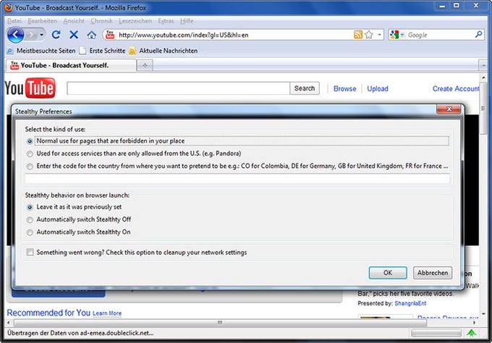This screenshot has width=492, height=343.
Task: Click the page loading progress bar
Action: coord(436,333)
